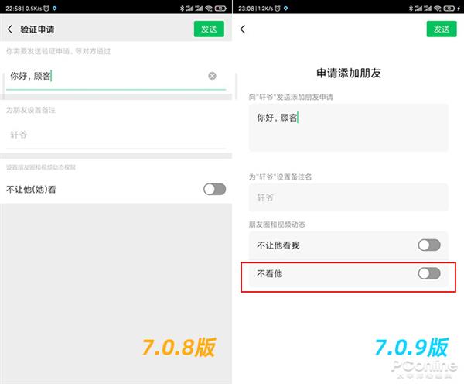This screenshot has width=464, height=384.
Task: Tap the Bluetooth icon in right status bar
Action: click(x=411, y=9)
